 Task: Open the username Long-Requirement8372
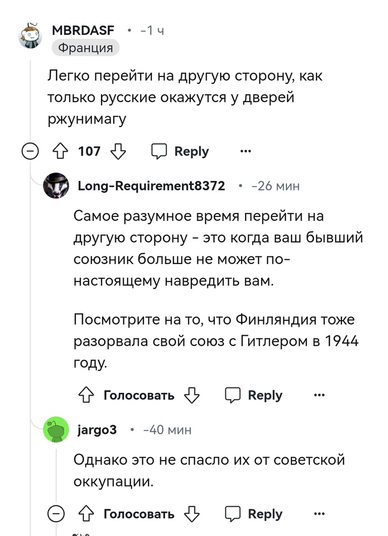click(x=150, y=186)
